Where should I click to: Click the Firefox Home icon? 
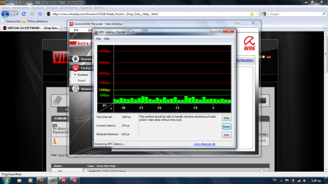click(40, 14)
